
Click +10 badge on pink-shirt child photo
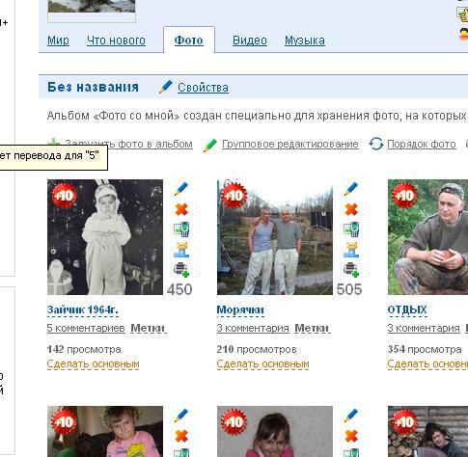[x=64, y=422]
